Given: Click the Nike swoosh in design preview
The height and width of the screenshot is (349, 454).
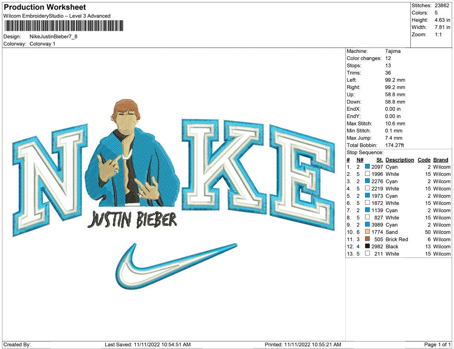Looking at the screenshot, I should [176, 266].
